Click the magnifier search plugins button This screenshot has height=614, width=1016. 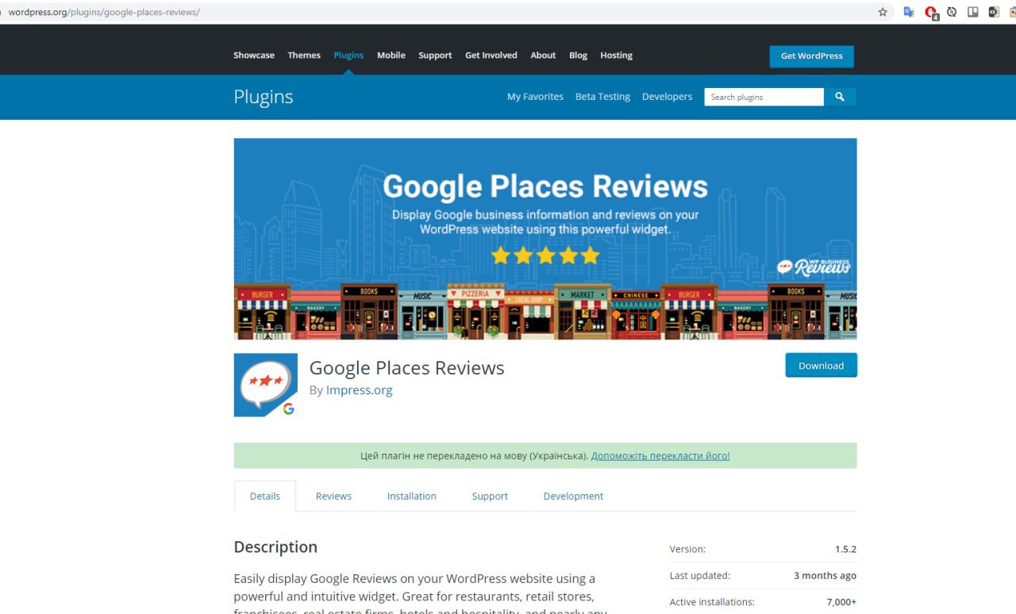[x=840, y=97]
